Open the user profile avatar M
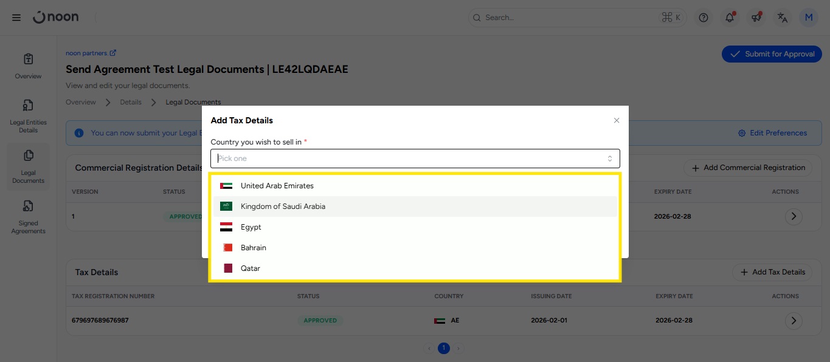This screenshot has width=830, height=362. tap(809, 18)
